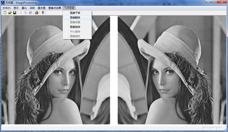Create a new document with New icon
Screen dimensions: 228x132
5,13
